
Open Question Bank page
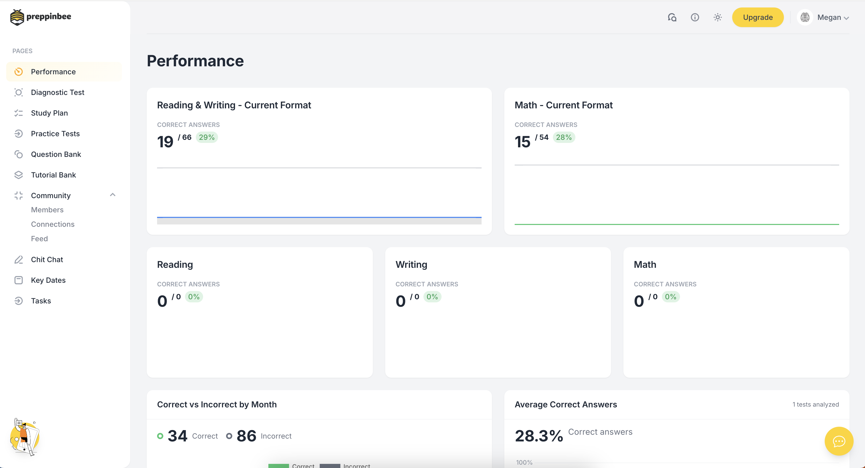pyautogui.click(x=56, y=154)
